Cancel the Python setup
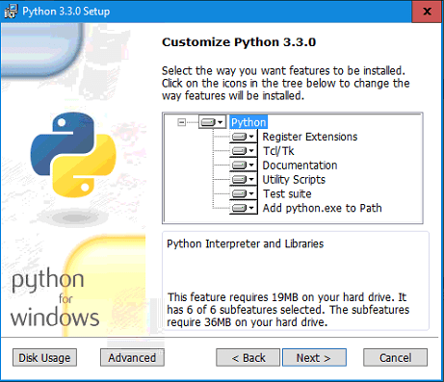The width and height of the screenshot is (444, 382). [395, 358]
